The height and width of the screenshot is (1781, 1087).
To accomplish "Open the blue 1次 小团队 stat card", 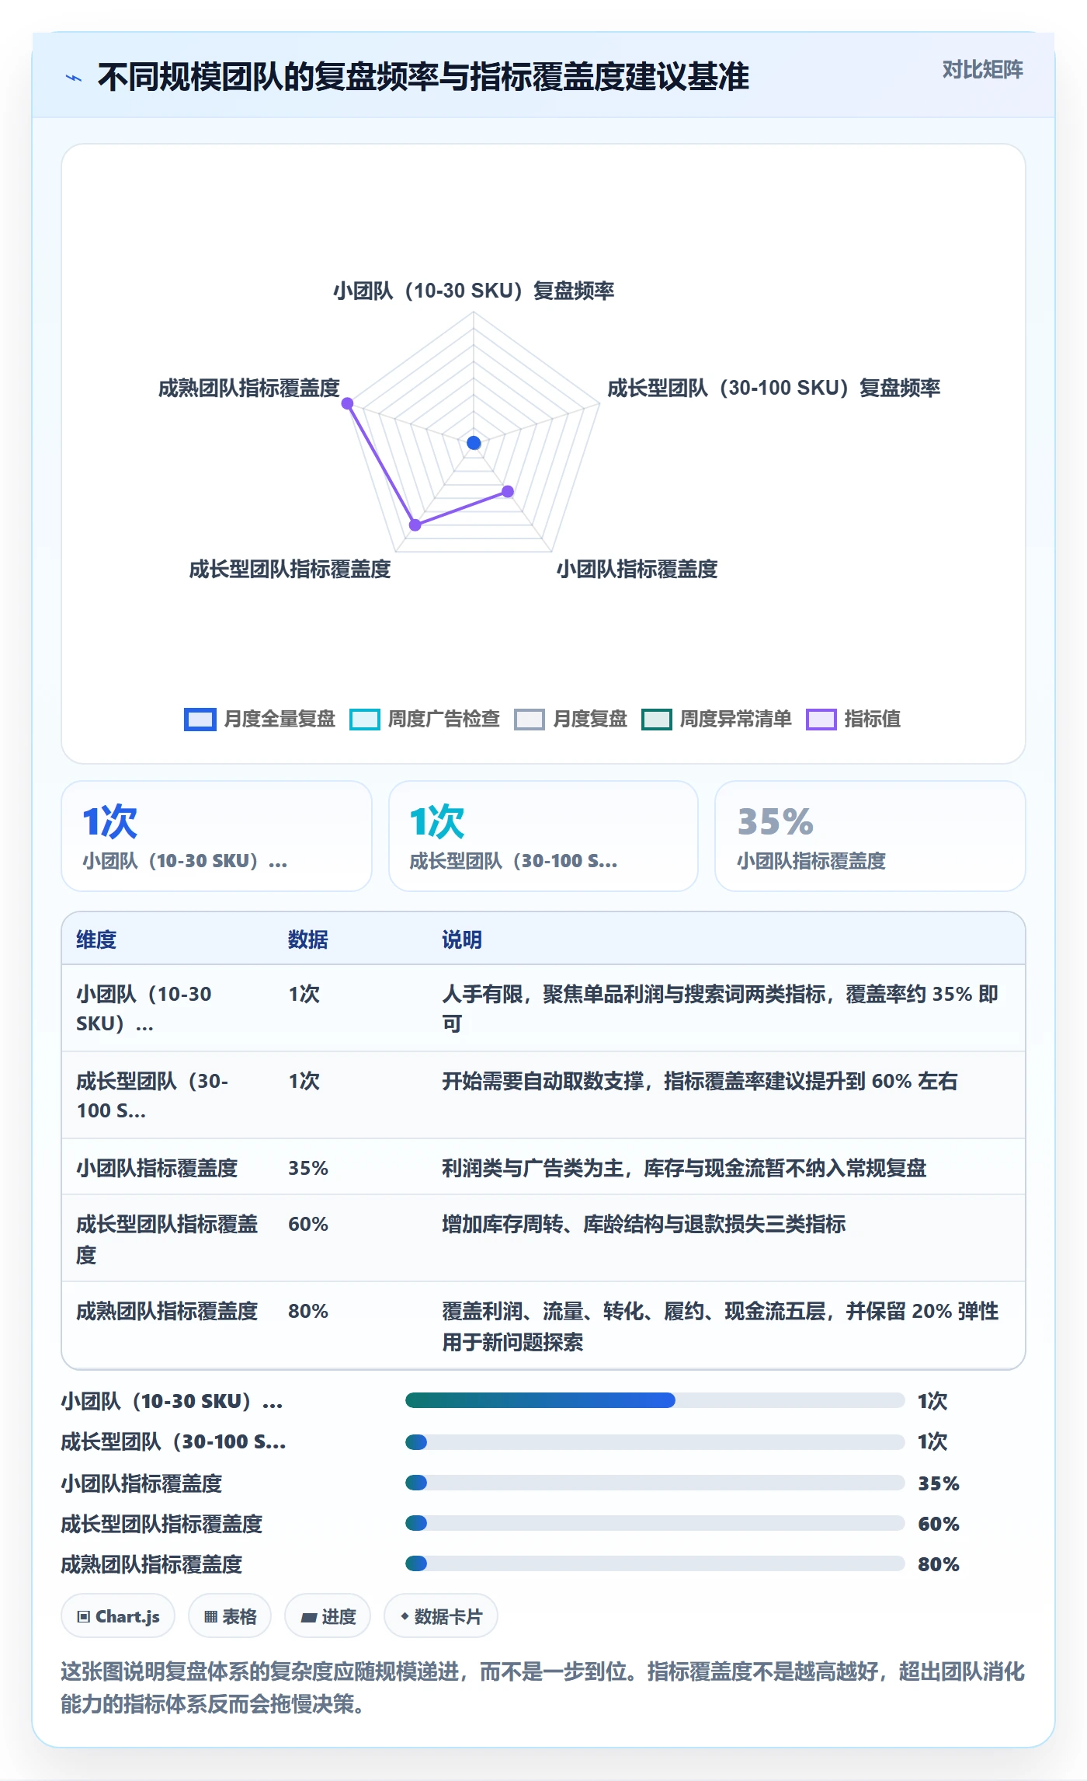I will 217,836.
